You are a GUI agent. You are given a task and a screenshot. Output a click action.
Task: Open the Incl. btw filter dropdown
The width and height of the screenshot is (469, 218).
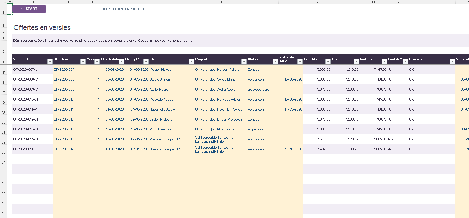point(384,62)
